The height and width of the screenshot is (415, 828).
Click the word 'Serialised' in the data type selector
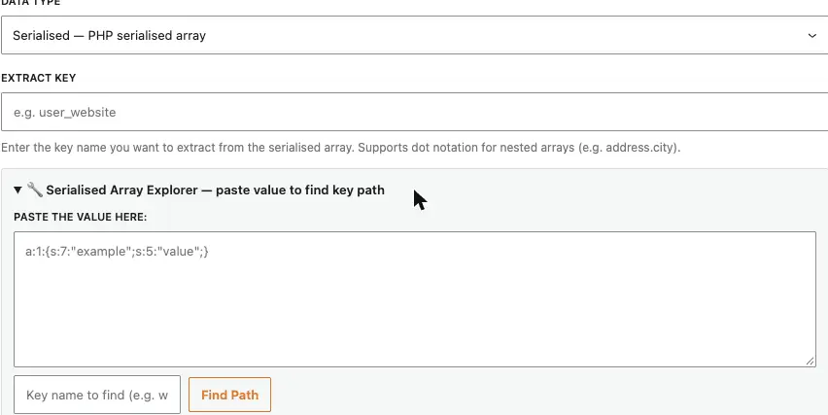(41, 36)
